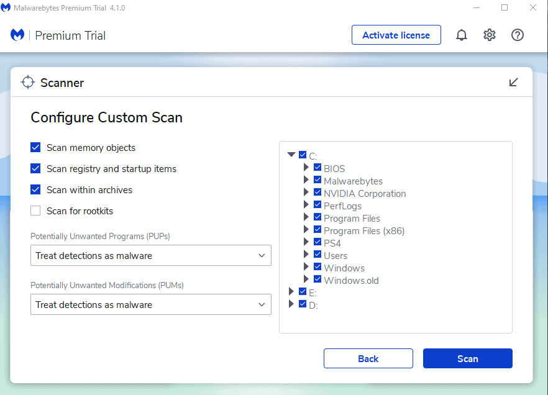Open the PUPs detection dropdown
This screenshot has height=395, width=548.
point(151,255)
